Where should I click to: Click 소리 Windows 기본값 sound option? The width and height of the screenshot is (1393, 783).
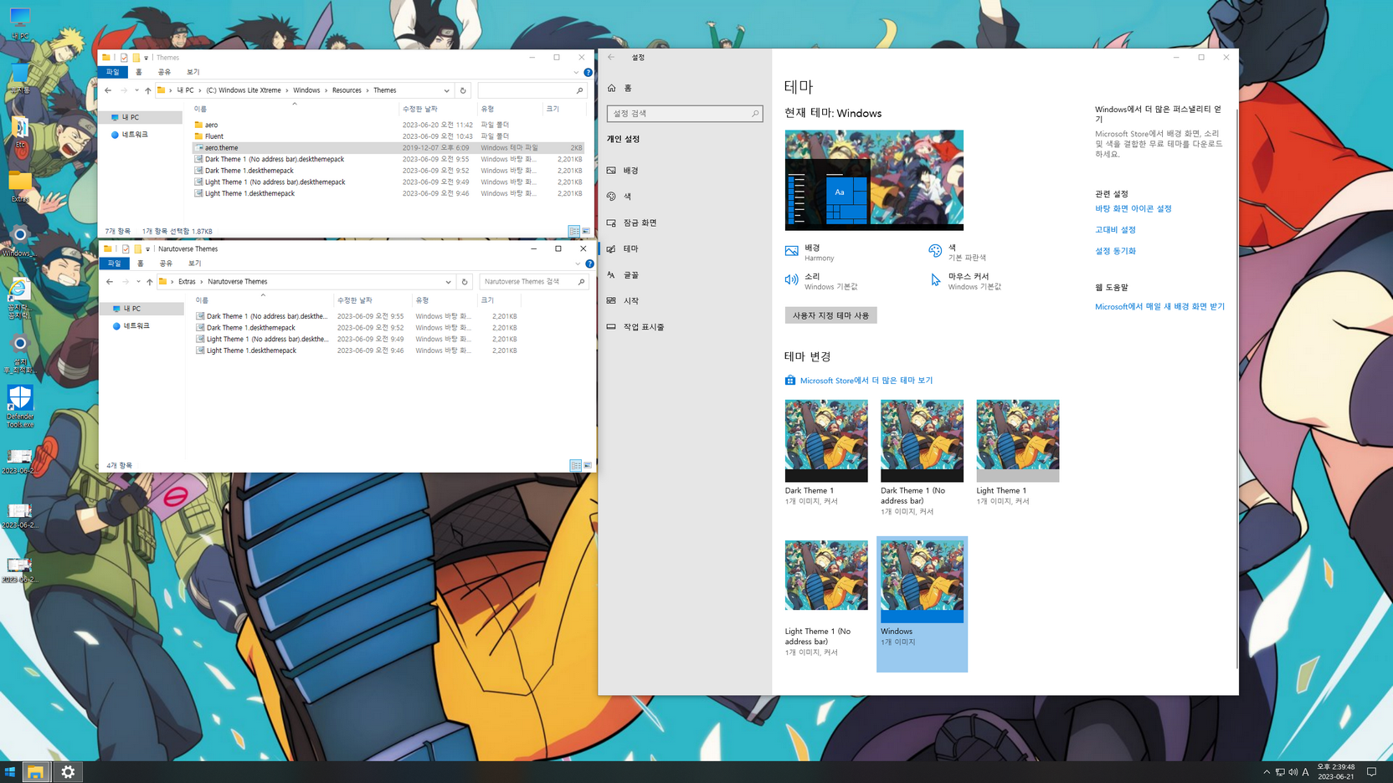pyautogui.click(x=822, y=281)
